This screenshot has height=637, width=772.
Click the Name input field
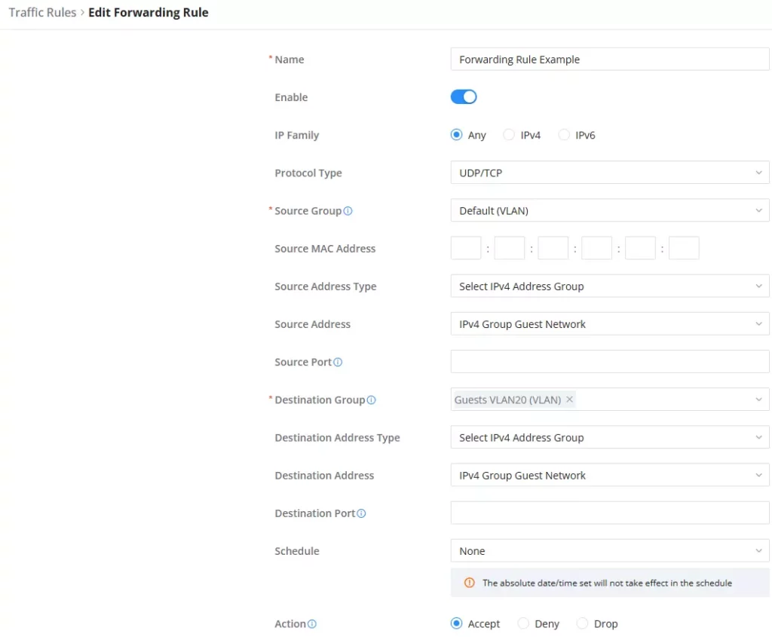click(609, 59)
